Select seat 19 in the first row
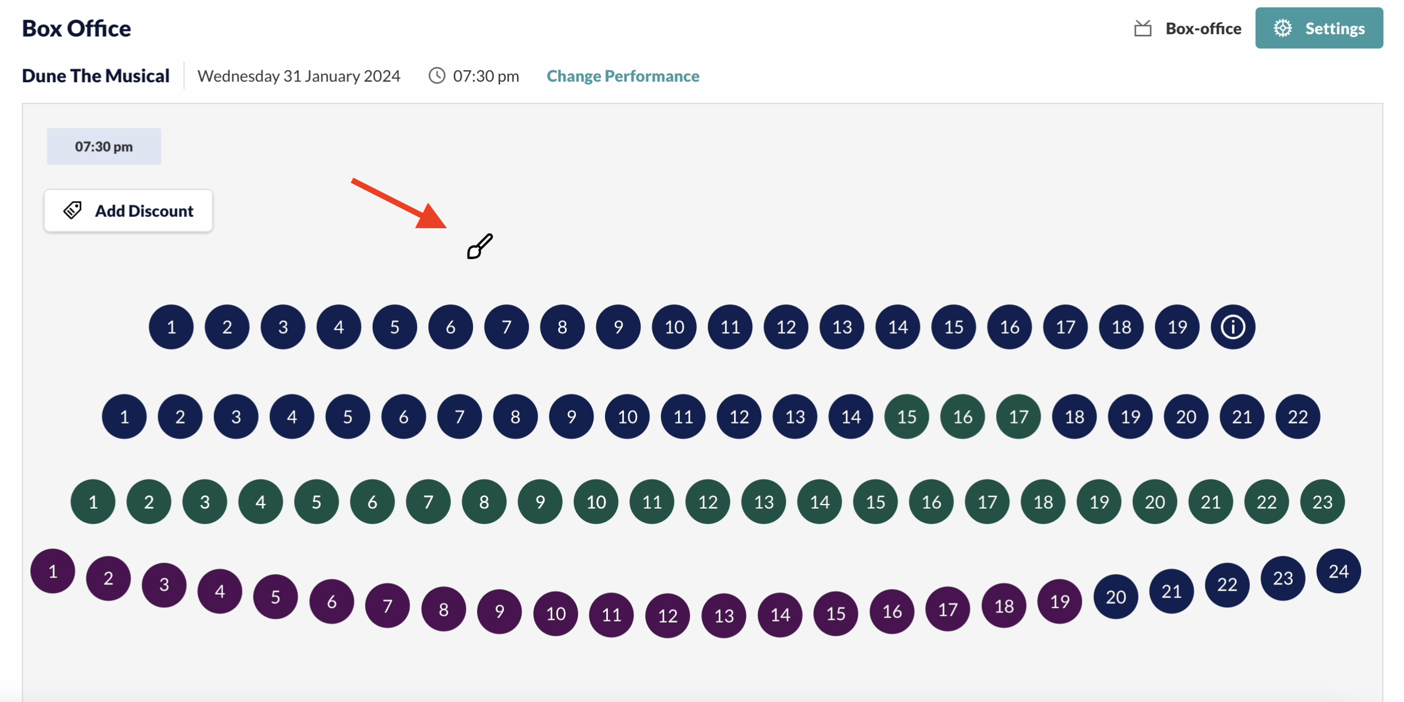Screen dimensions: 1404x702 tap(1177, 327)
